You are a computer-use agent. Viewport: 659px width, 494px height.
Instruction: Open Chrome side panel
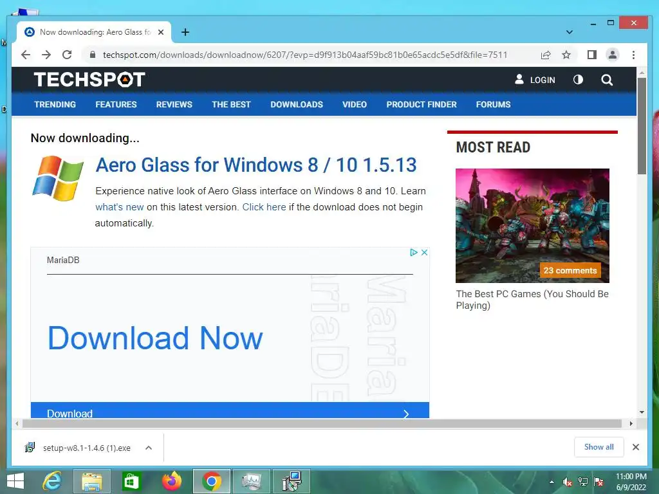[x=592, y=55]
